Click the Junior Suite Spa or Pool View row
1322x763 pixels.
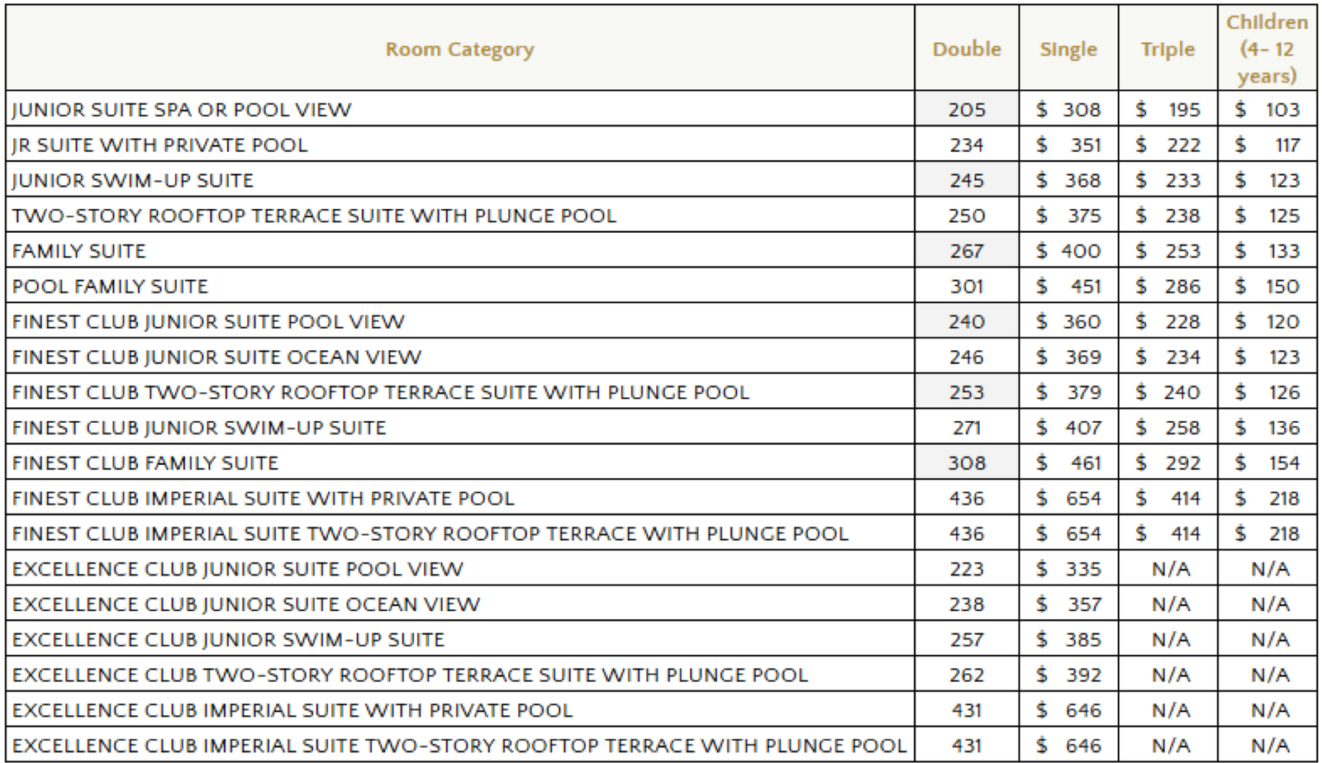[x=182, y=110]
